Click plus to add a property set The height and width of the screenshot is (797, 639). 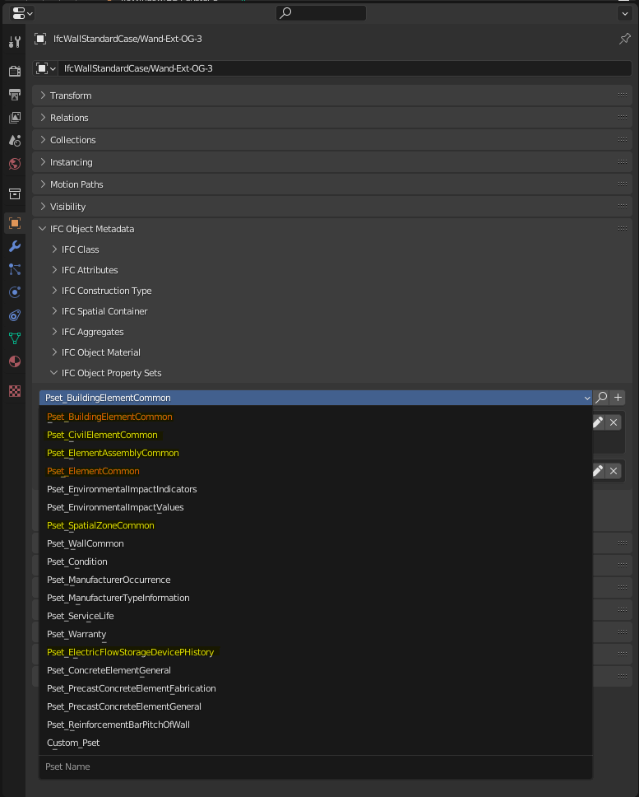(618, 397)
